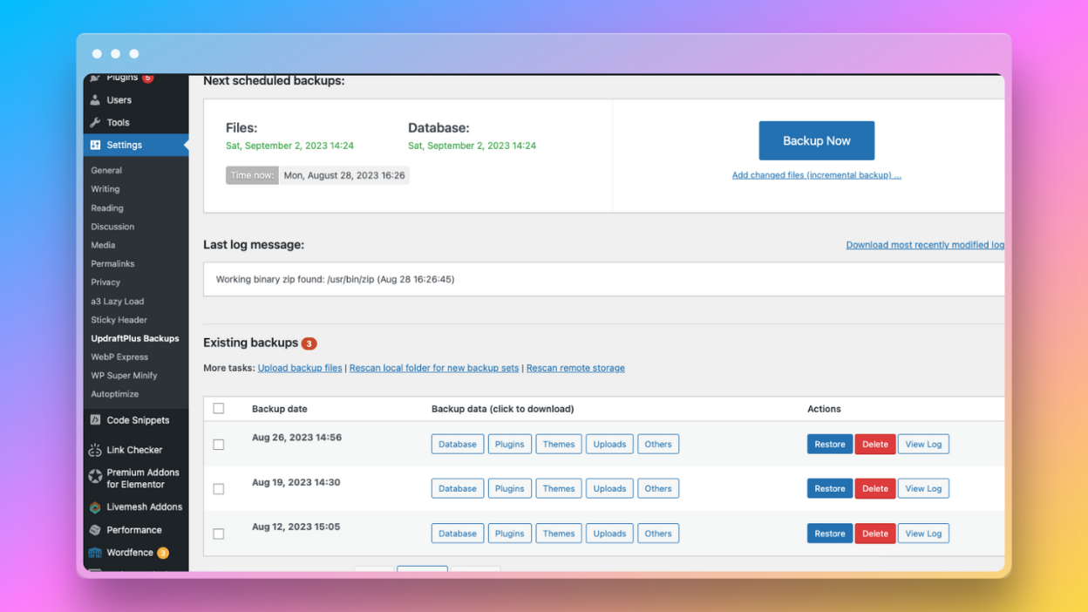Click Rescan remote storage link
This screenshot has width=1088, height=612.
575,368
